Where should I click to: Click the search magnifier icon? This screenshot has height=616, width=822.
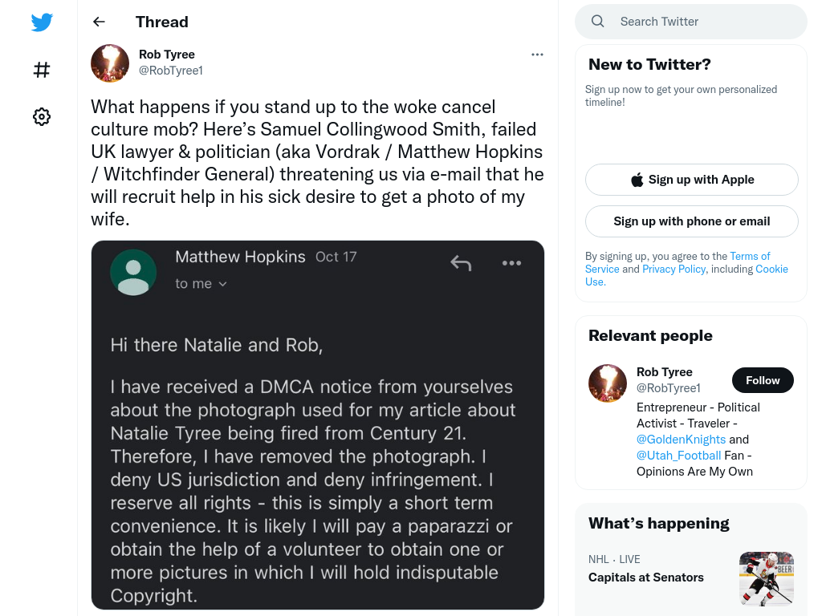[597, 22]
